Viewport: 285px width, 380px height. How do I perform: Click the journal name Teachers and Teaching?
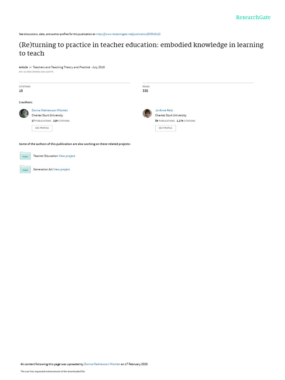point(61,67)
